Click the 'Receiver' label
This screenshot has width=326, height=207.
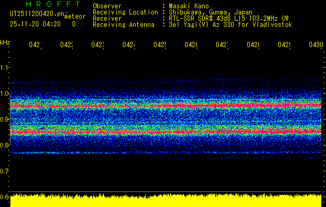[x=107, y=19]
